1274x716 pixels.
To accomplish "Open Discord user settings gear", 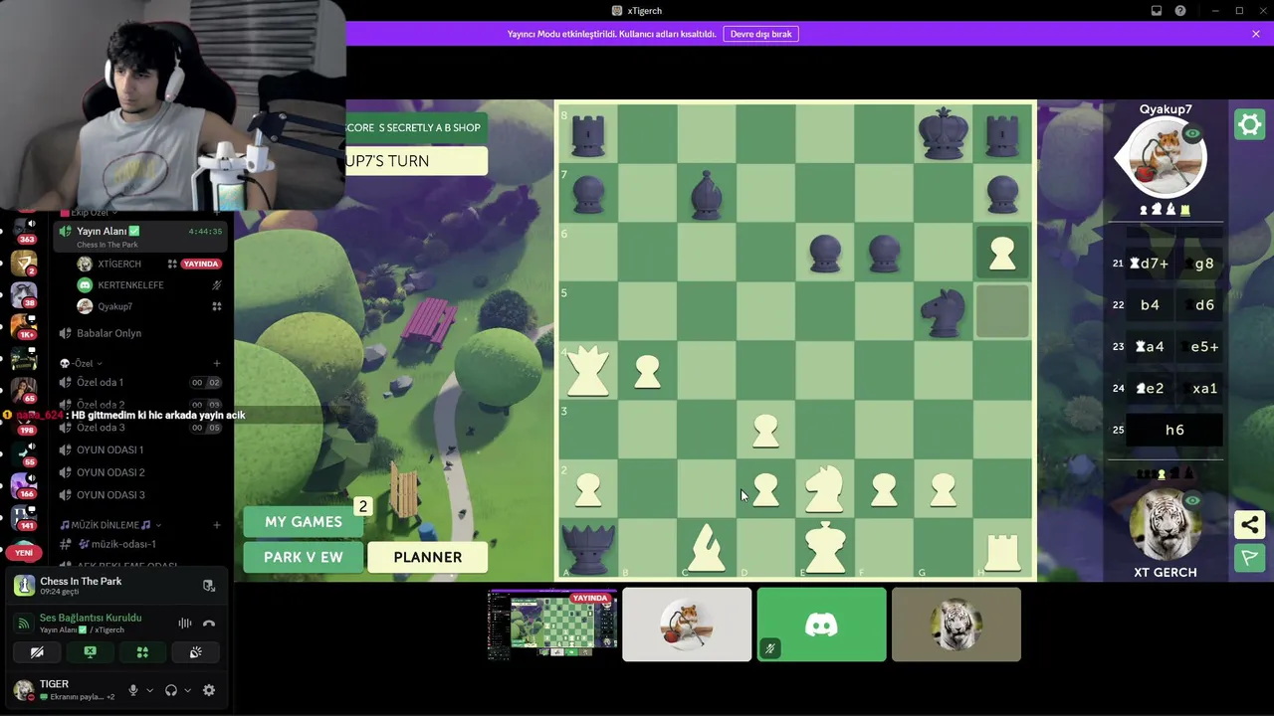I will click(x=209, y=690).
